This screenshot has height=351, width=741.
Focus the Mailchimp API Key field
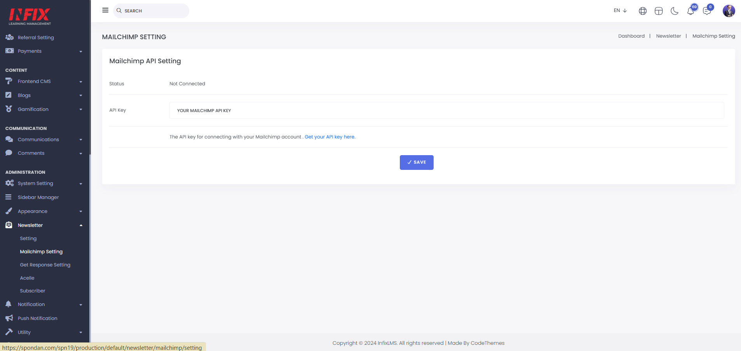447,111
